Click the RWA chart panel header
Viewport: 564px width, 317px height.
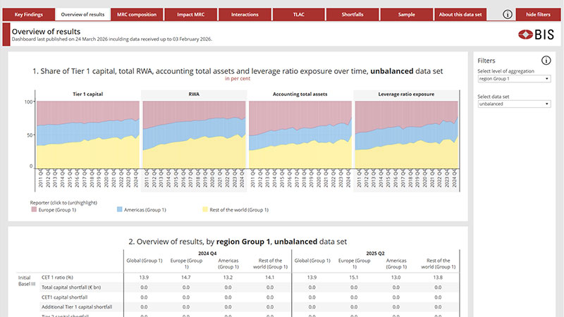(194, 94)
